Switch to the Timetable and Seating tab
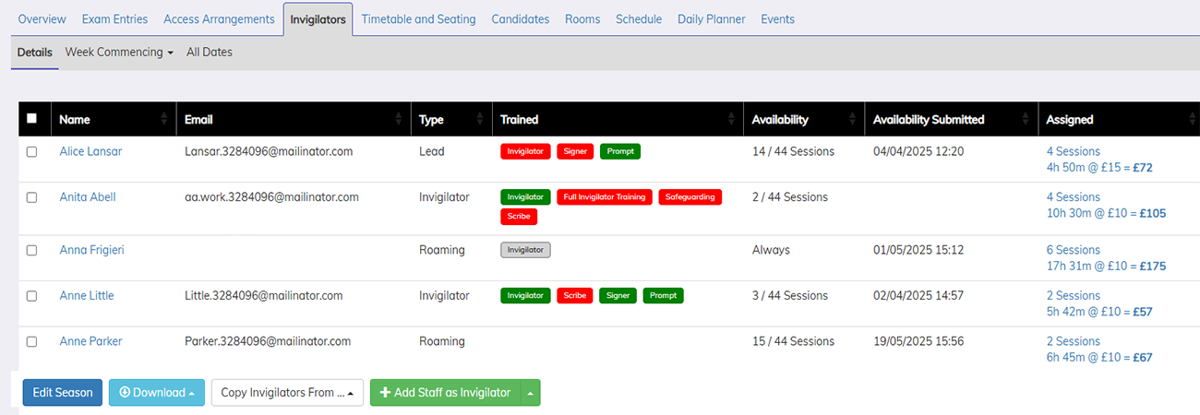Viewport: 1200px width, 415px height. click(418, 19)
